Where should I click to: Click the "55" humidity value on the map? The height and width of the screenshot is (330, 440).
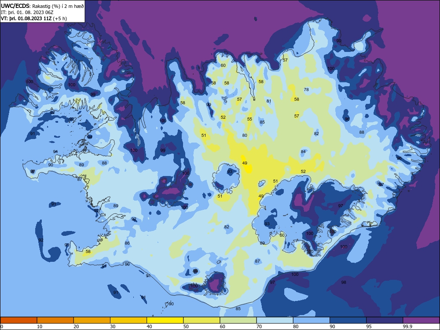coord(249,119)
